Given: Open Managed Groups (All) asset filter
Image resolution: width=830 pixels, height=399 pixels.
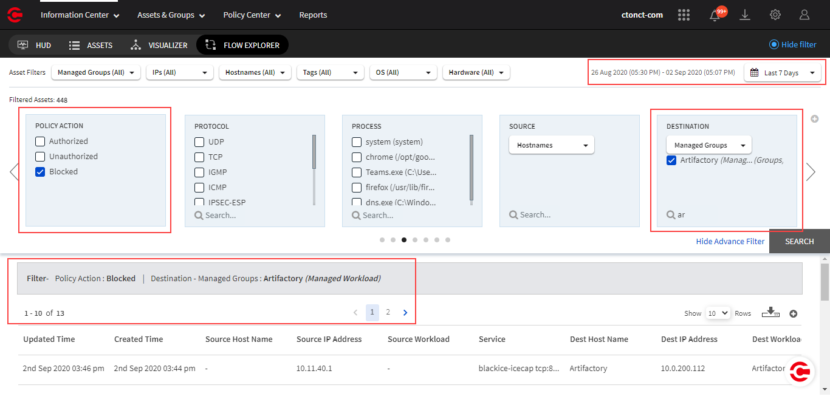Looking at the screenshot, I should (96, 72).
